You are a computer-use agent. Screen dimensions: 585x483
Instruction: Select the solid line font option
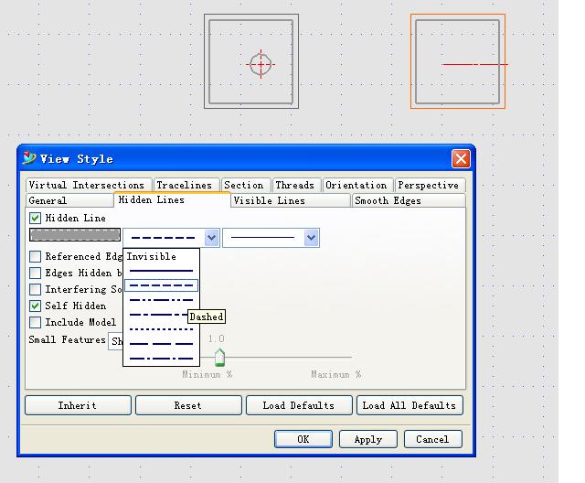click(x=161, y=271)
